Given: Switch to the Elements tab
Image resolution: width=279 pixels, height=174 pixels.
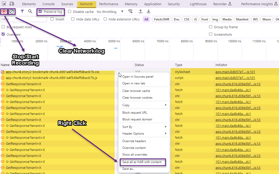Looking at the screenshot, I should click(29, 4).
